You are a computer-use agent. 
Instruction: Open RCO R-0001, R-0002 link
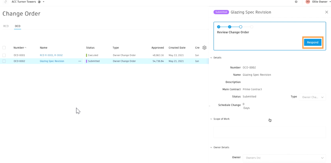(x=51, y=55)
